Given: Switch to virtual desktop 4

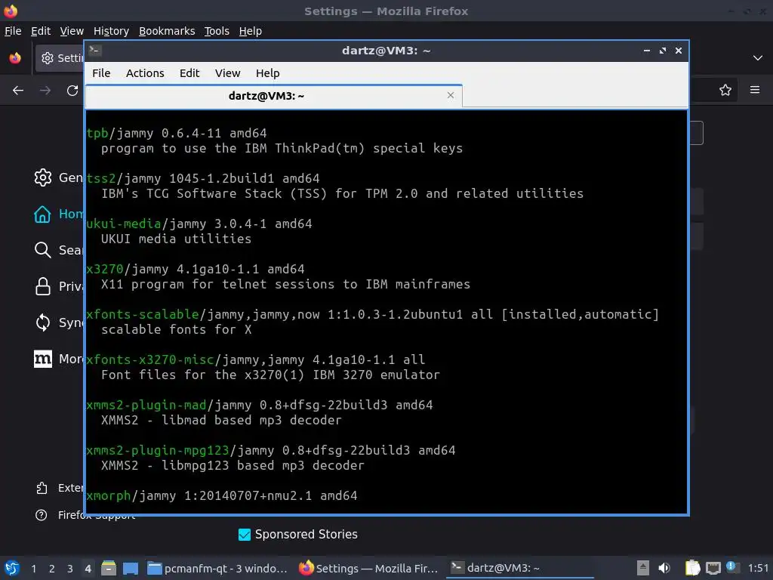Looking at the screenshot, I should (x=88, y=568).
